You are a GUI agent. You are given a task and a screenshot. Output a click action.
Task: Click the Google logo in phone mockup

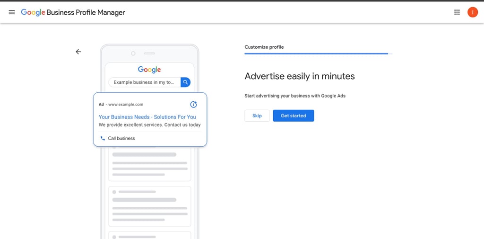(149, 70)
